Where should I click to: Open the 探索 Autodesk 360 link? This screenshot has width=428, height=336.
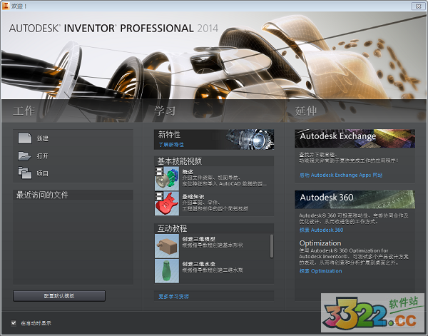pos(321,230)
